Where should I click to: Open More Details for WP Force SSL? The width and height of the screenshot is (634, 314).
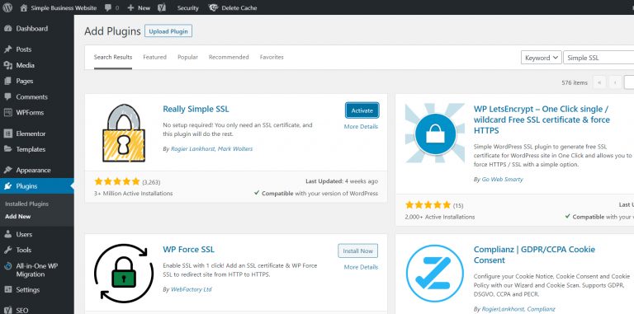(x=361, y=267)
